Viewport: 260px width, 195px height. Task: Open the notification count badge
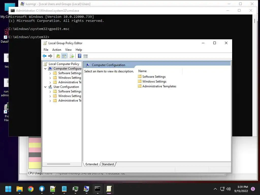tap(253, 189)
